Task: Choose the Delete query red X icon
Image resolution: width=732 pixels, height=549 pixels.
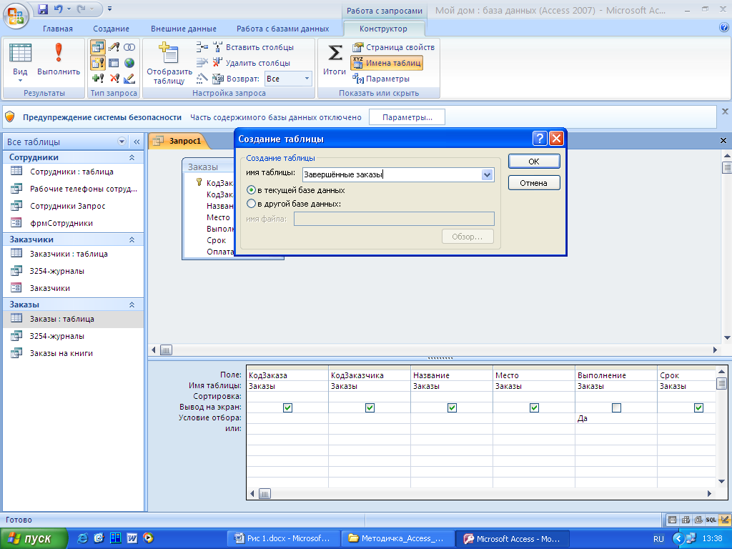Action: 114,79
